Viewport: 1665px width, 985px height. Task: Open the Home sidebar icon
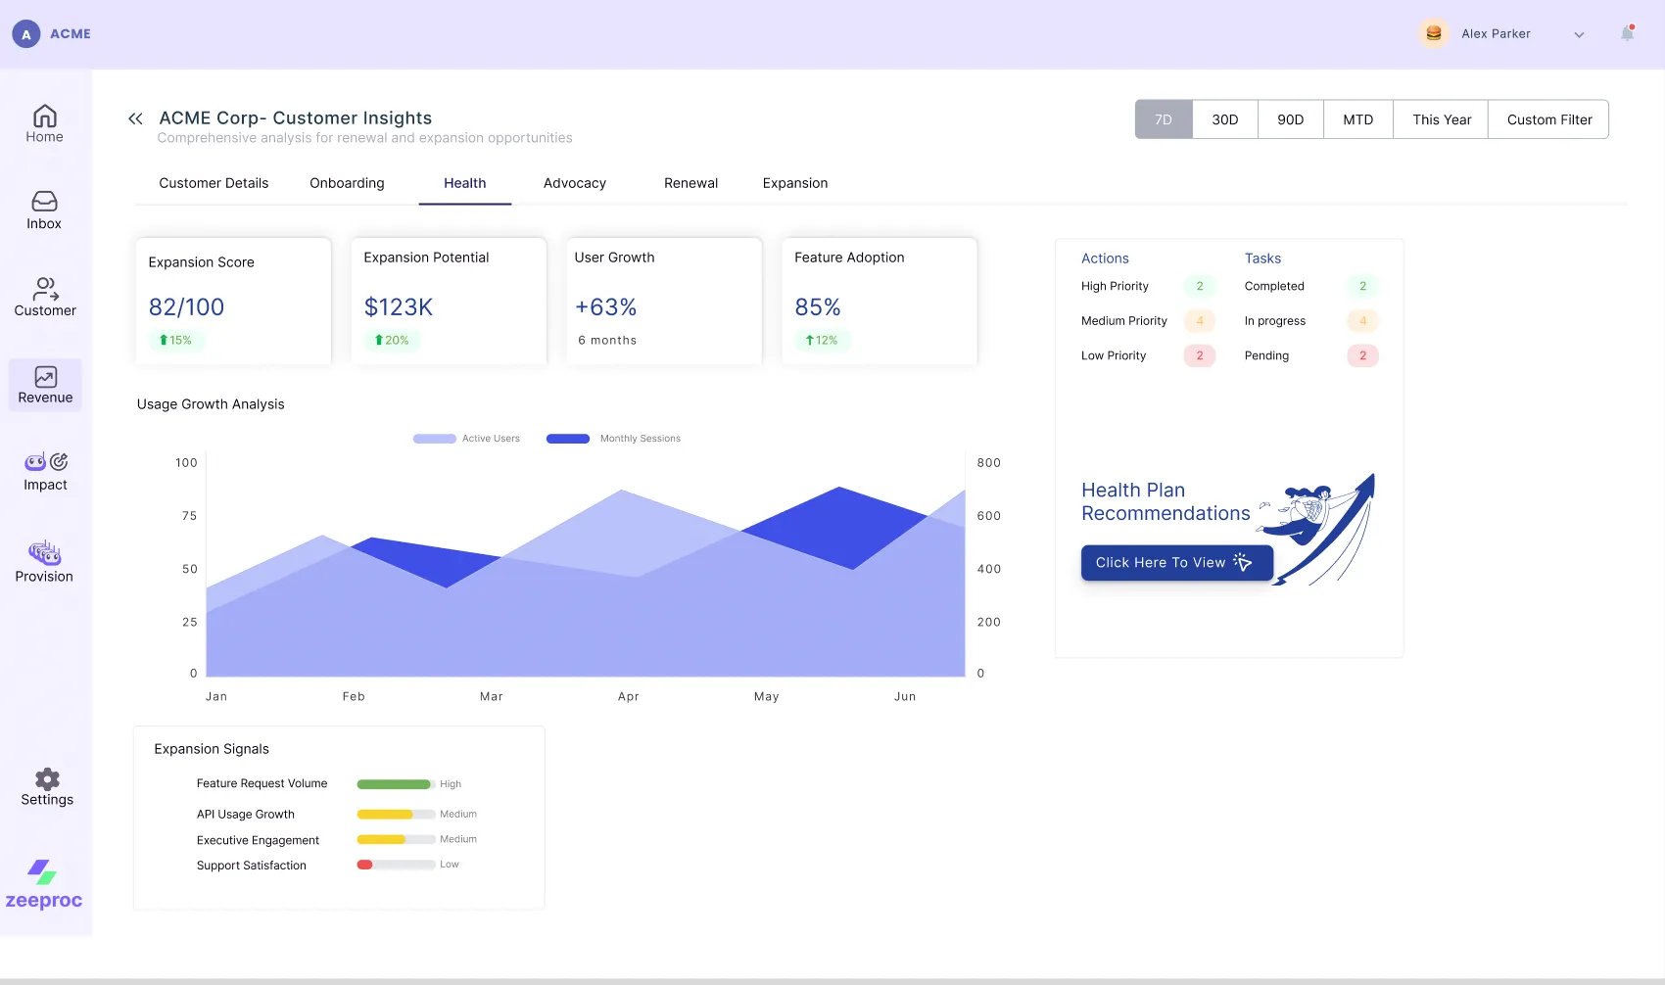[x=45, y=117]
